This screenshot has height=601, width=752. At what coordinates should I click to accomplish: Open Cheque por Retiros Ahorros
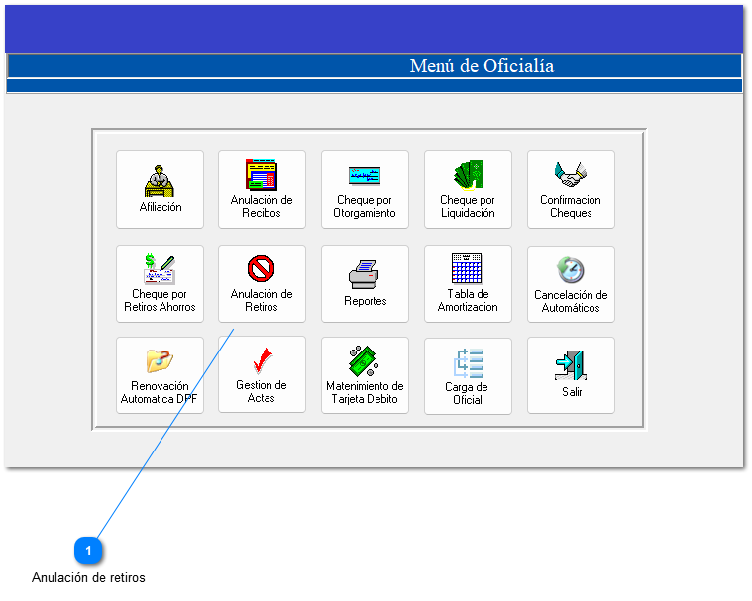(160, 283)
